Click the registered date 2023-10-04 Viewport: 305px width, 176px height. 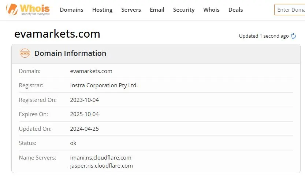[x=85, y=100]
